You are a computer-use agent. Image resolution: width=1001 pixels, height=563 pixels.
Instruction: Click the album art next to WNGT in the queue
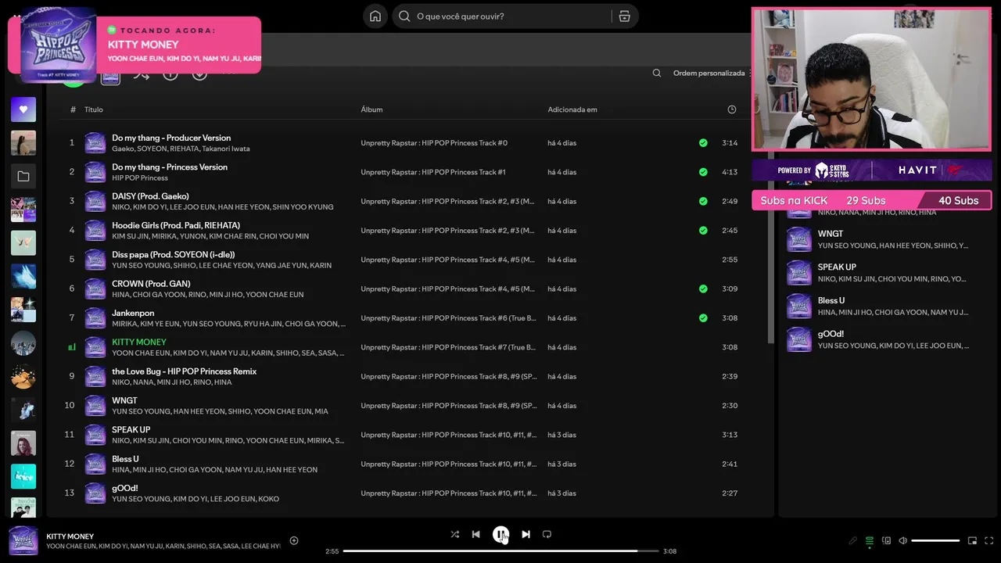(x=799, y=239)
